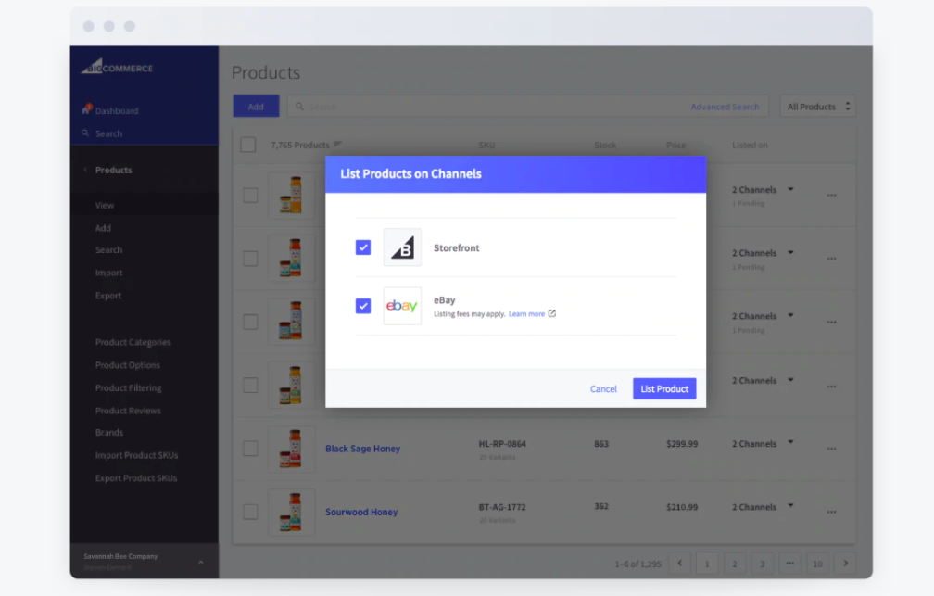Select the first product row checkbox
This screenshot has height=596, width=934.
point(250,195)
